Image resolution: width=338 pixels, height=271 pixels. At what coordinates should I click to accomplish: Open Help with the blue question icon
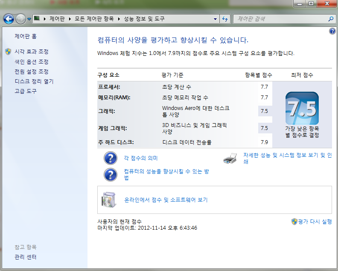(x=332, y=31)
